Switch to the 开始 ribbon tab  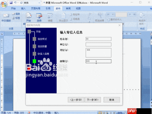13,9
